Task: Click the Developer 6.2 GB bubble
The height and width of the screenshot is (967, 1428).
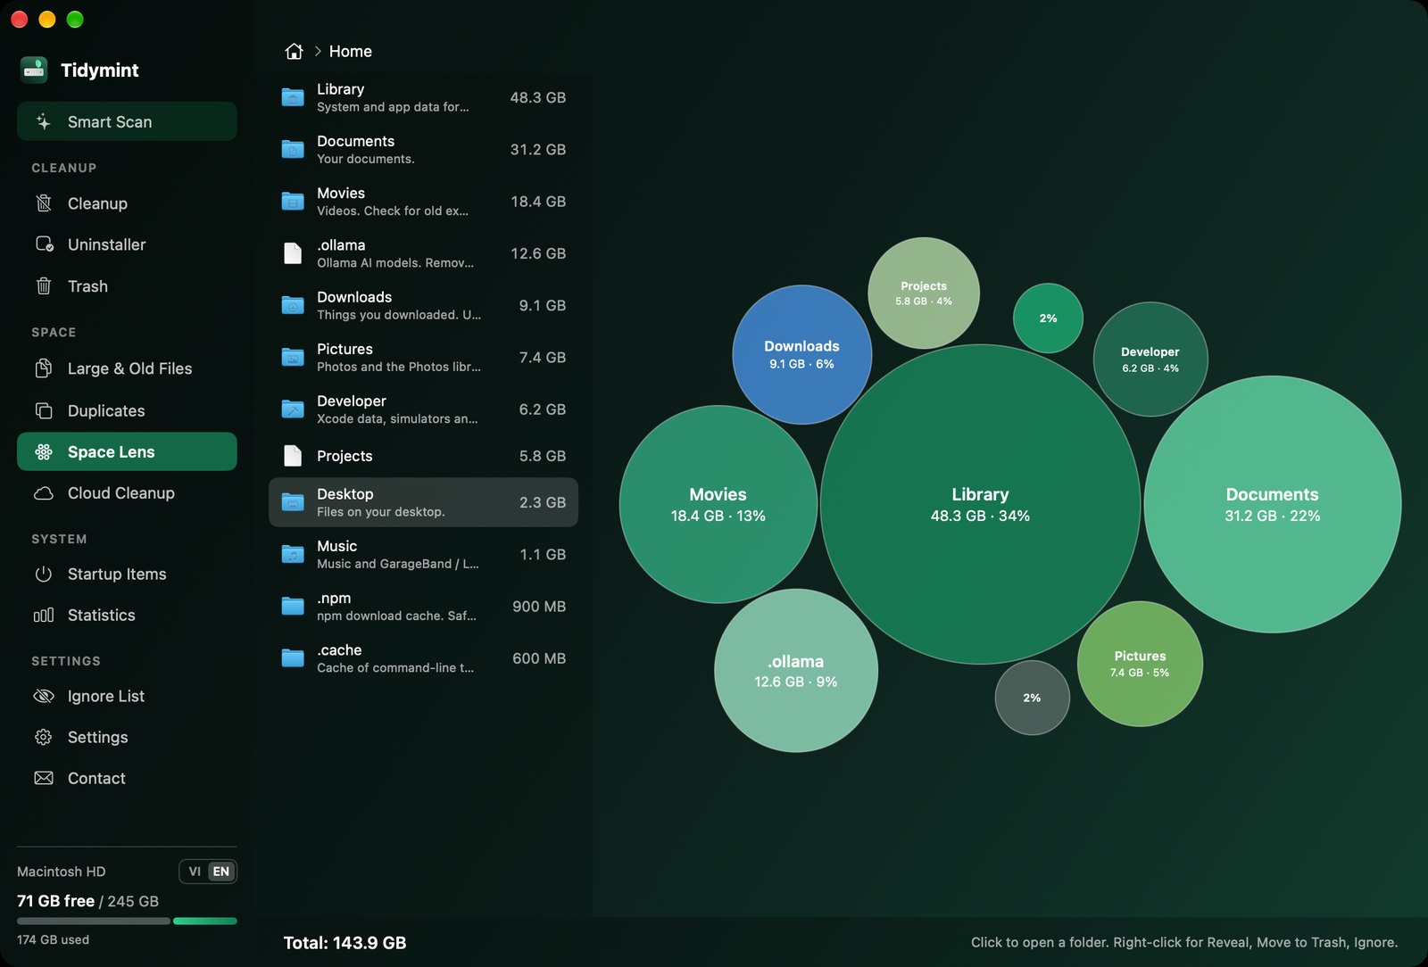Action: coord(1150,359)
